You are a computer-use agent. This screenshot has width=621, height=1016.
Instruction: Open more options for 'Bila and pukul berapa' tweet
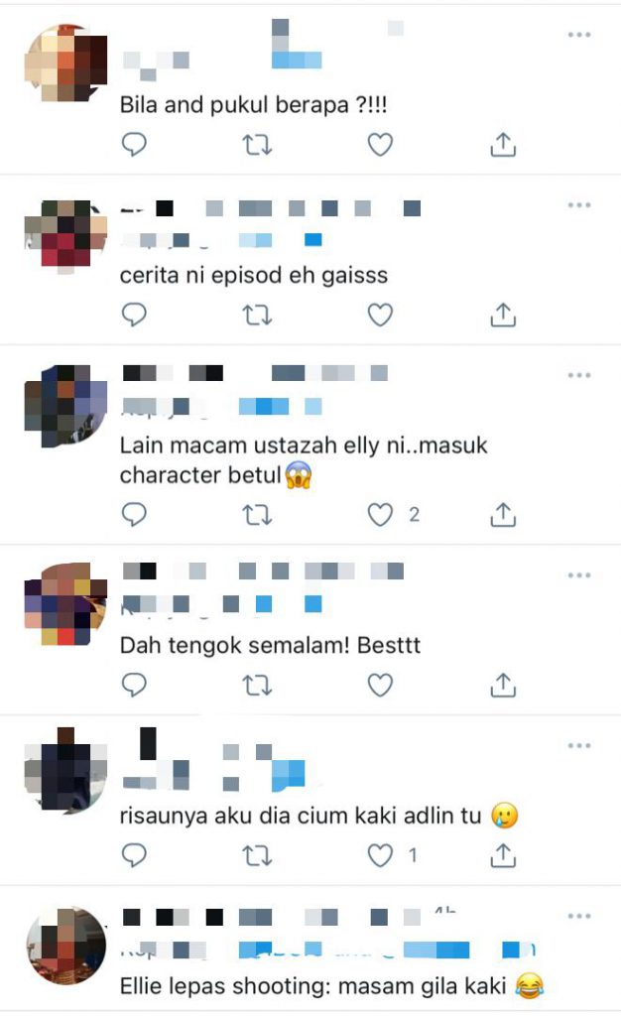pyautogui.click(x=579, y=35)
